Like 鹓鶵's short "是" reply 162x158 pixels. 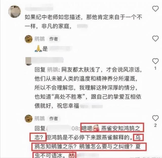coord(155,38)
